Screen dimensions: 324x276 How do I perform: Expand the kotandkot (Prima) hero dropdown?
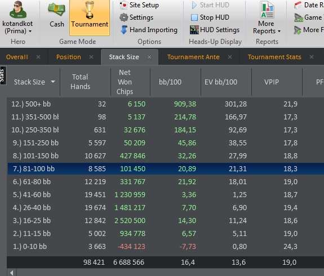(x=30, y=31)
